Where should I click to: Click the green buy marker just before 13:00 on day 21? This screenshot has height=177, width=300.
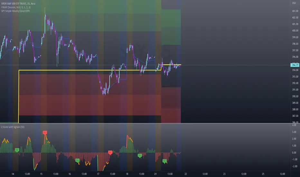pyautogui.click(x=164, y=161)
